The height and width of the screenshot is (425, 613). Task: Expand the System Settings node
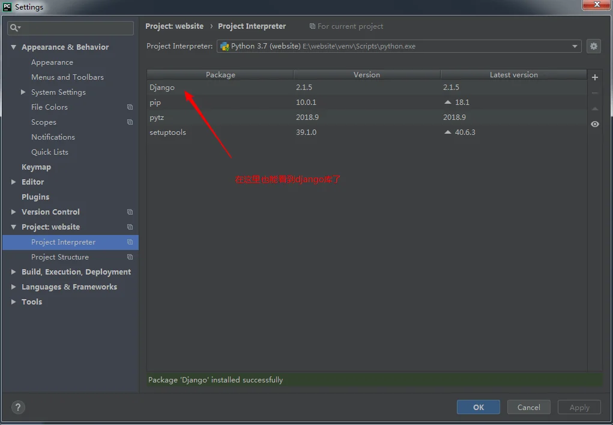[23, 92]
